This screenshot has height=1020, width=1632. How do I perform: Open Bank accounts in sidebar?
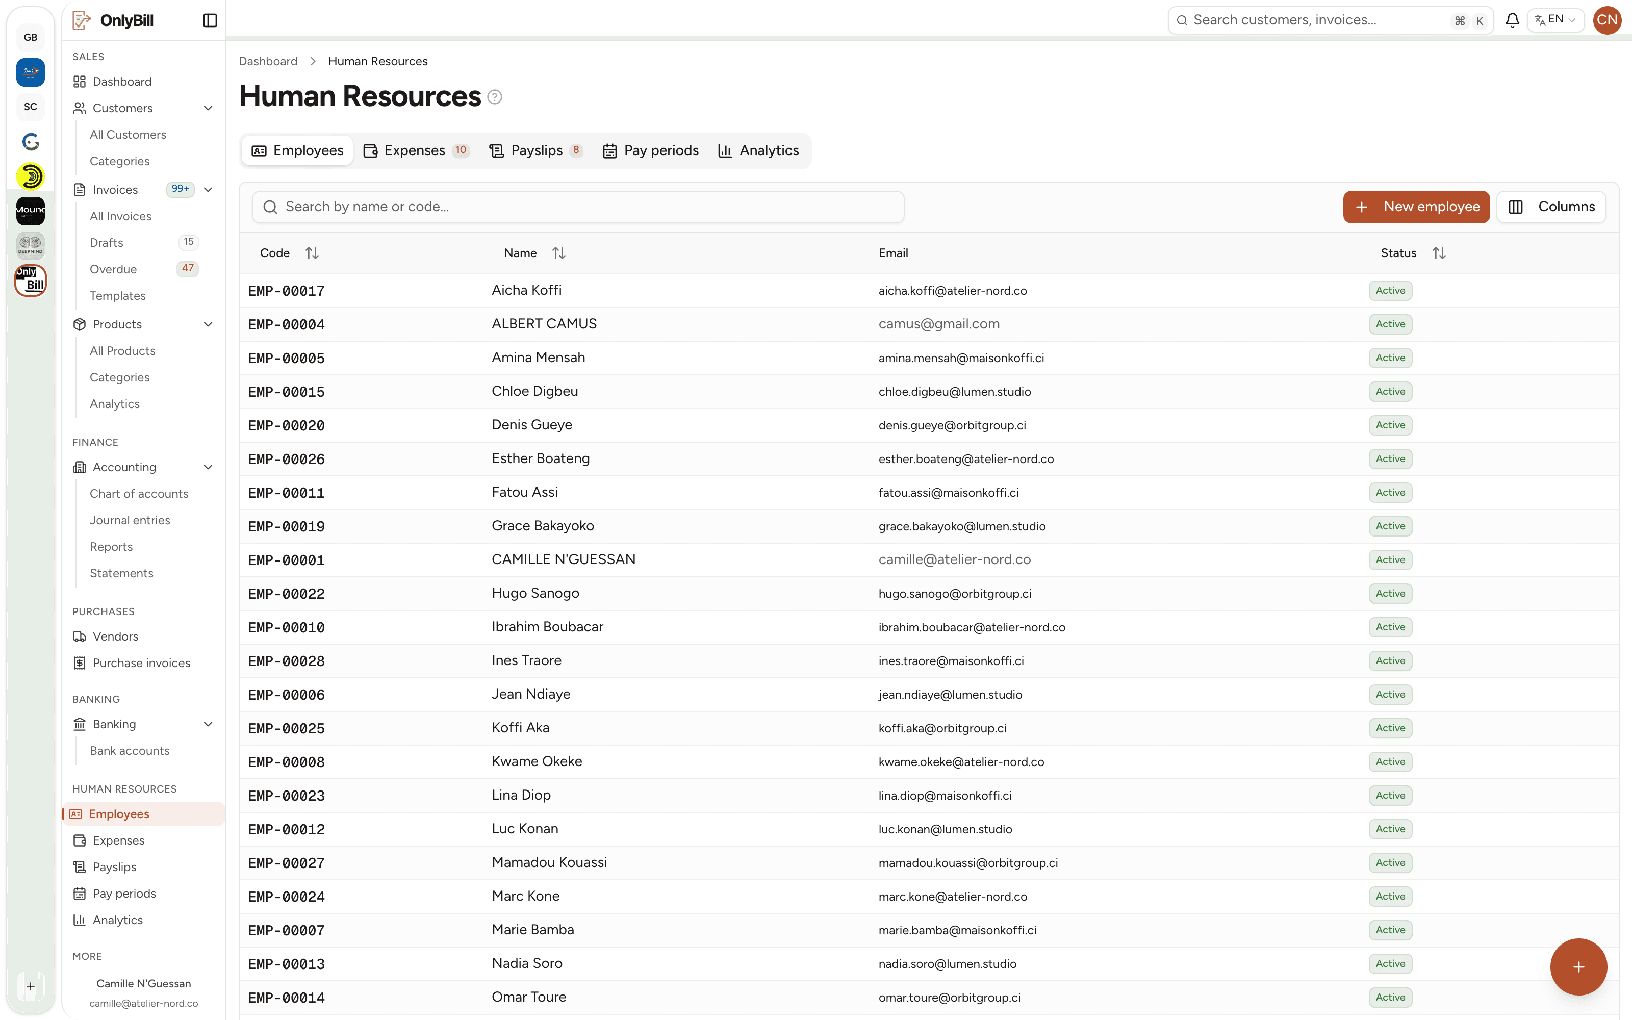(130, 751)
